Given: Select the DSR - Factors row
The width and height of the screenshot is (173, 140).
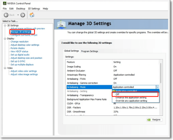Looking at the screenshot, I should [x=113, y=108].
